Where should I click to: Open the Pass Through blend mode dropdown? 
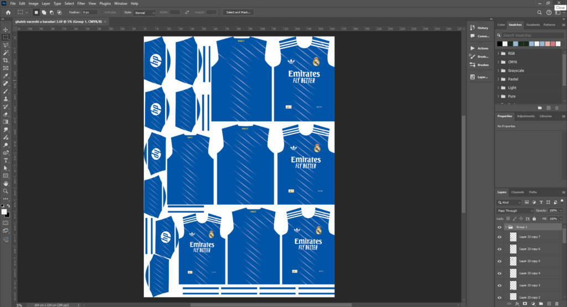515,211
